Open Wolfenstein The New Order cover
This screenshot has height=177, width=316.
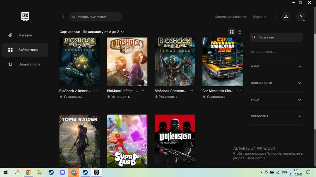pos(175,141)
